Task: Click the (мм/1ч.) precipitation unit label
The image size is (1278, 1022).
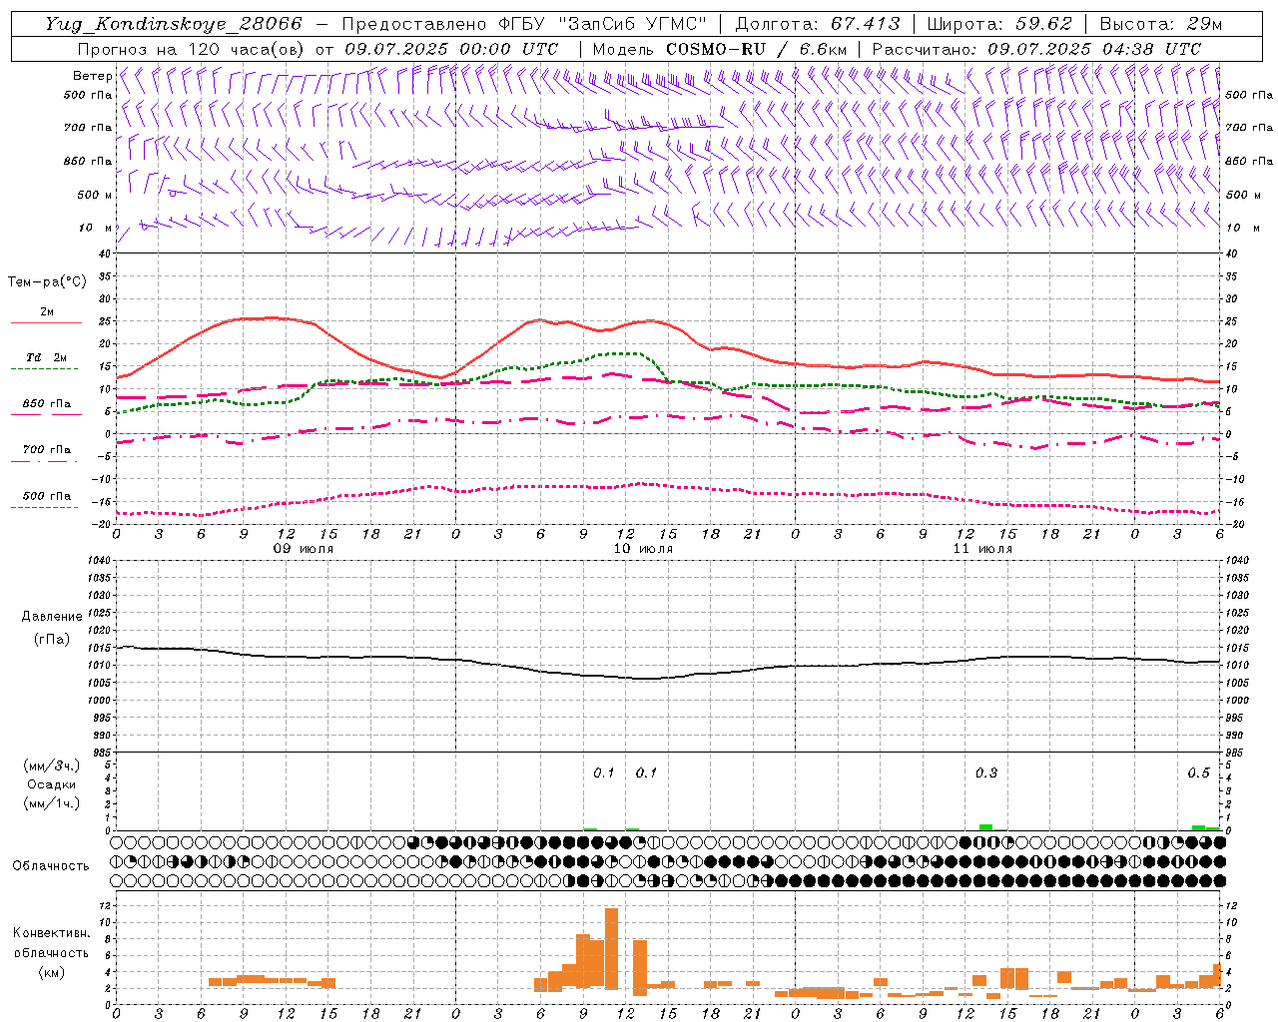Action: click(x=52, y=803)
